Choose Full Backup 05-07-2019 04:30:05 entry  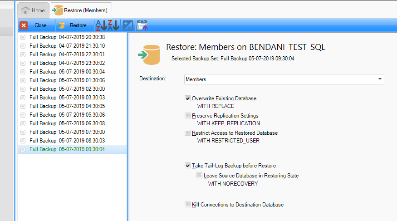[x=67, y=106]
